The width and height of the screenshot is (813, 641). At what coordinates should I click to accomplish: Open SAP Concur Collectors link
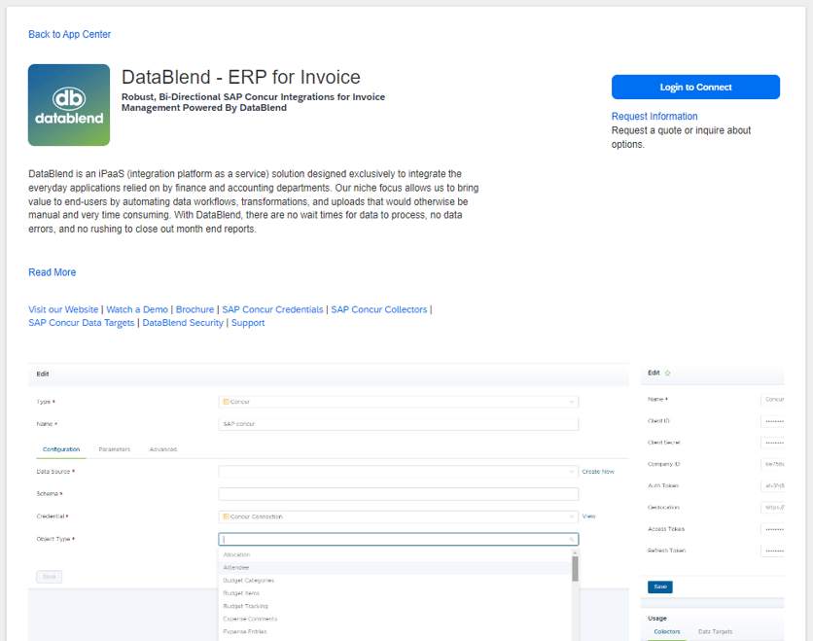pos(379,309)
